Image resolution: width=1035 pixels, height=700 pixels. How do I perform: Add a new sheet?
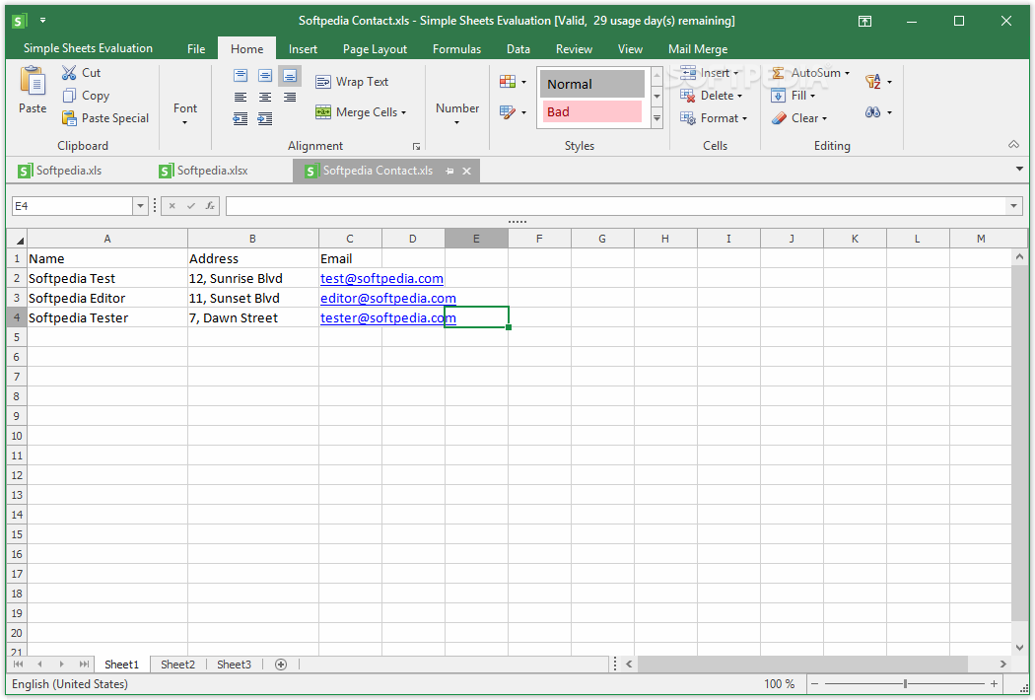(281, 665)
